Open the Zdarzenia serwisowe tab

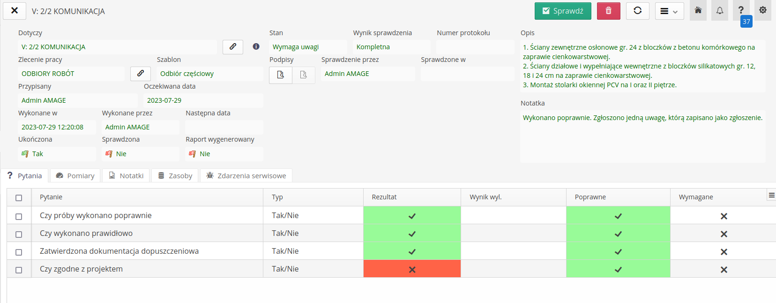246,176
